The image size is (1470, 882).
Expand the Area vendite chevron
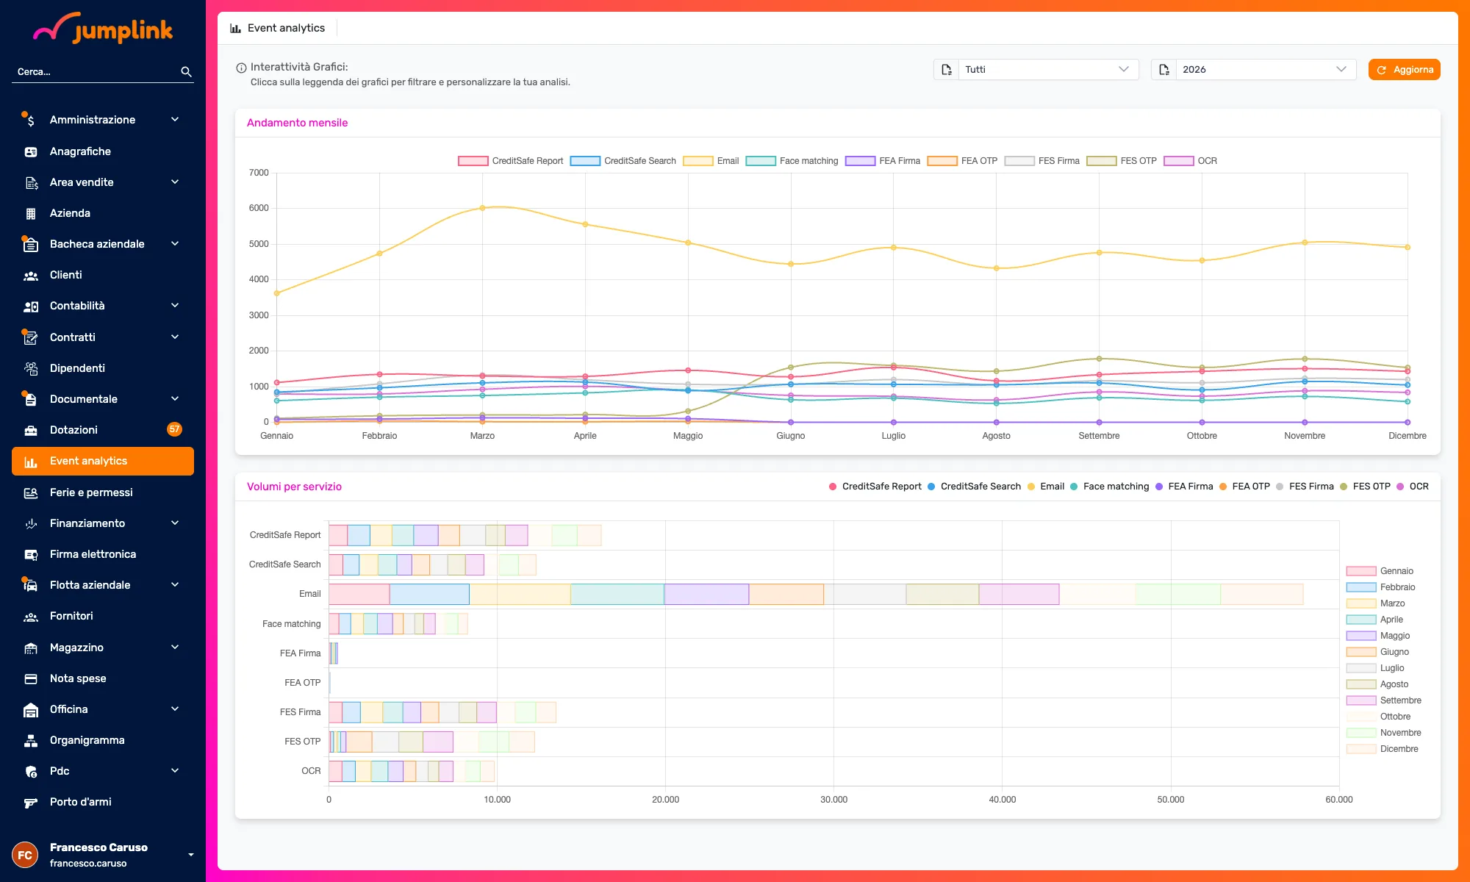pyautogui.click(x=175, y=182)
